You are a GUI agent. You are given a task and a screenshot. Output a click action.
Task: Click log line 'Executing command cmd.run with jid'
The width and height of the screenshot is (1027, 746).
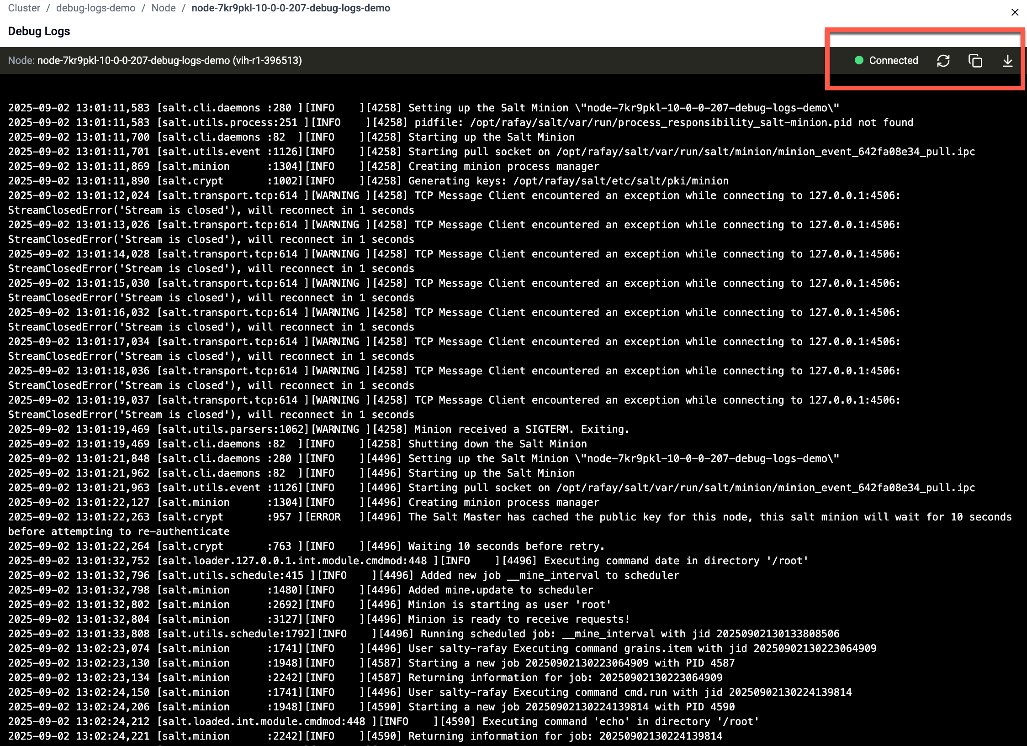pos(430,692)
